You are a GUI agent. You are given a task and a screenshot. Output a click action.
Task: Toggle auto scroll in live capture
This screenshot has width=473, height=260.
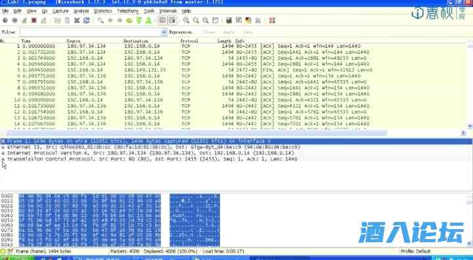172,20
